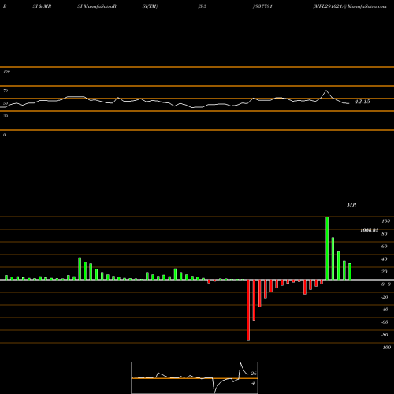Click the value 26 in mini chart
394x394 pixels.
254,374
